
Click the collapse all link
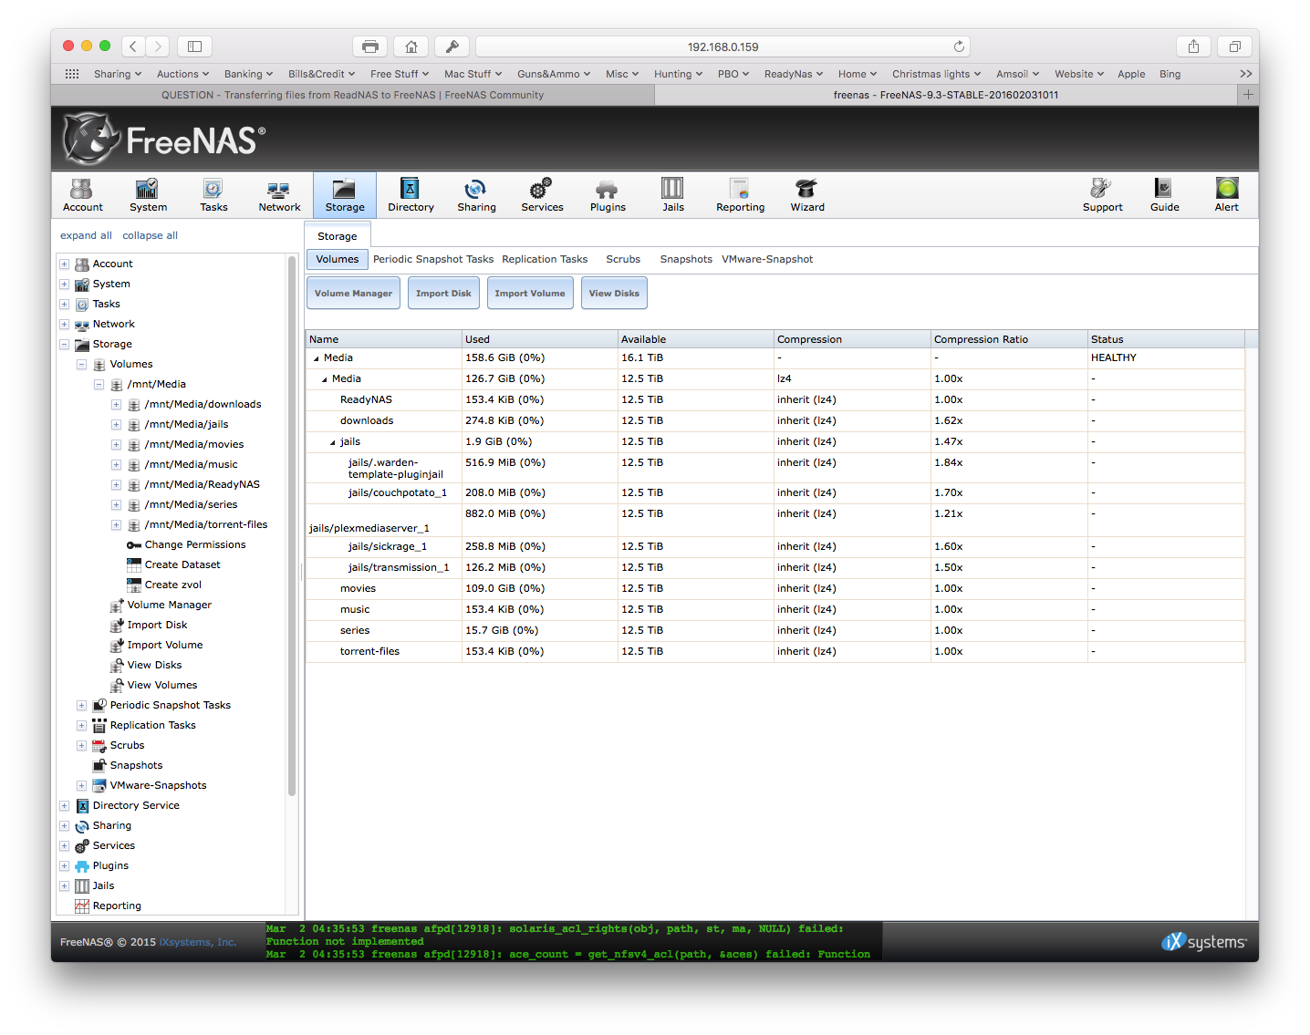pyautogui.click(x=150, y=235)
